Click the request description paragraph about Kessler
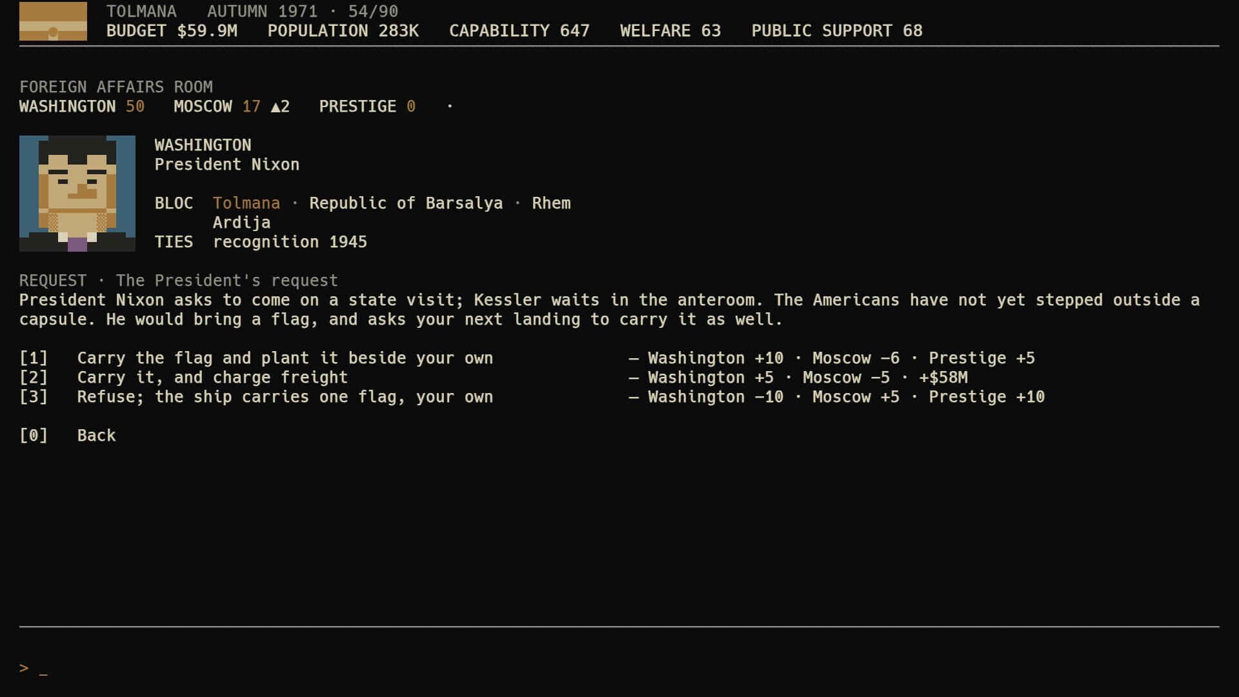 [609, 310]
